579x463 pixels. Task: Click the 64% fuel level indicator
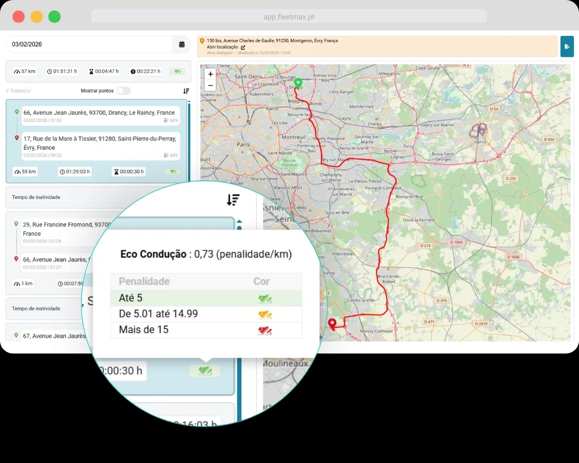(x=171, y=156)
